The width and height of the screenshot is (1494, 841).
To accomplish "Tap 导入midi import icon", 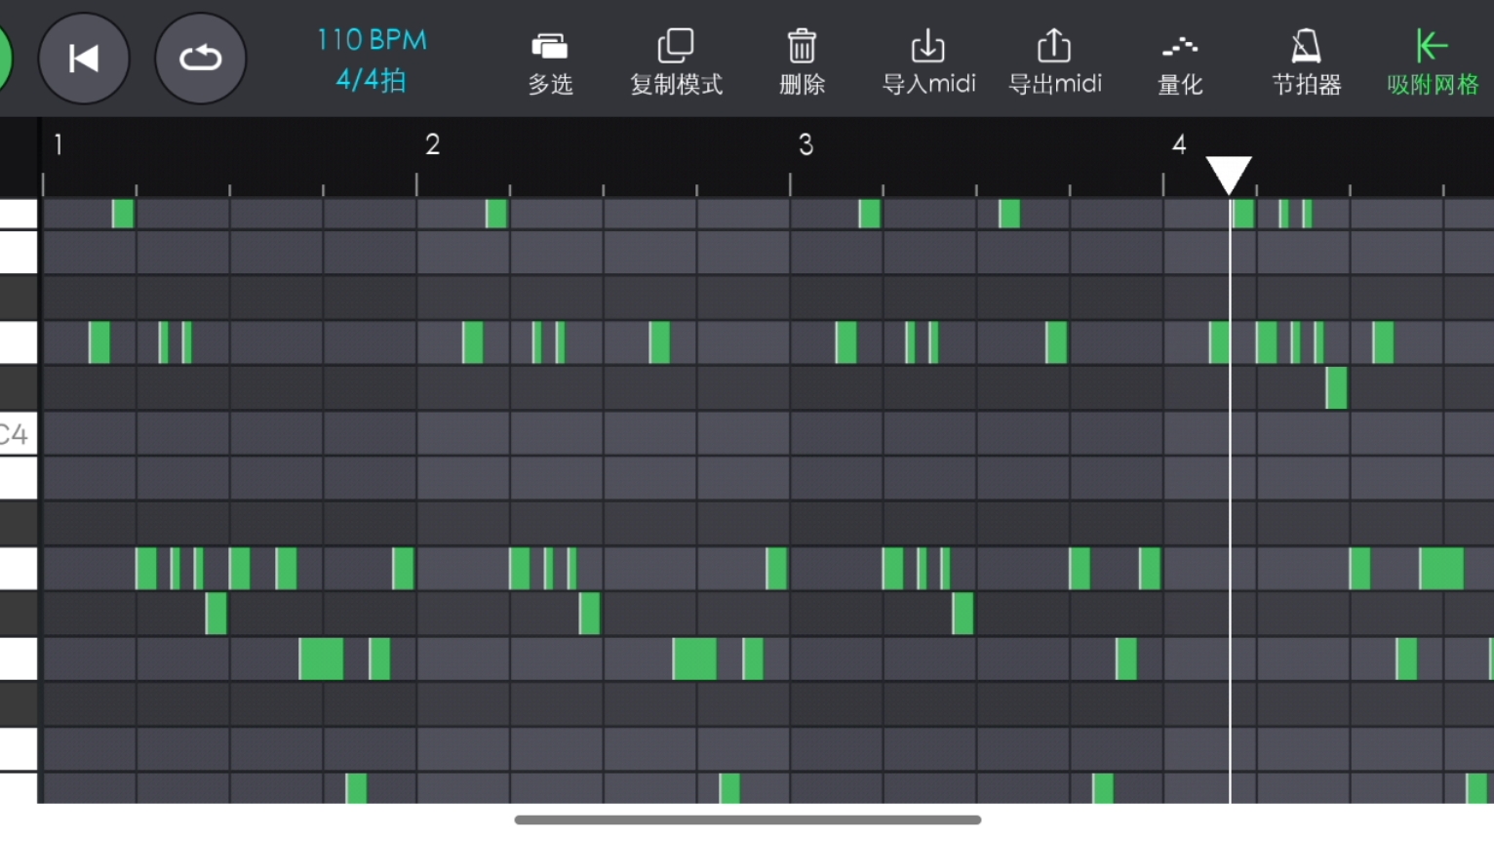I will point(928,63).
